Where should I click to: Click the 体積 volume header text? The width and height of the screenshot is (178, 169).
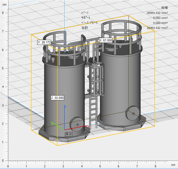pyautogui.click(x=164, y=8)
